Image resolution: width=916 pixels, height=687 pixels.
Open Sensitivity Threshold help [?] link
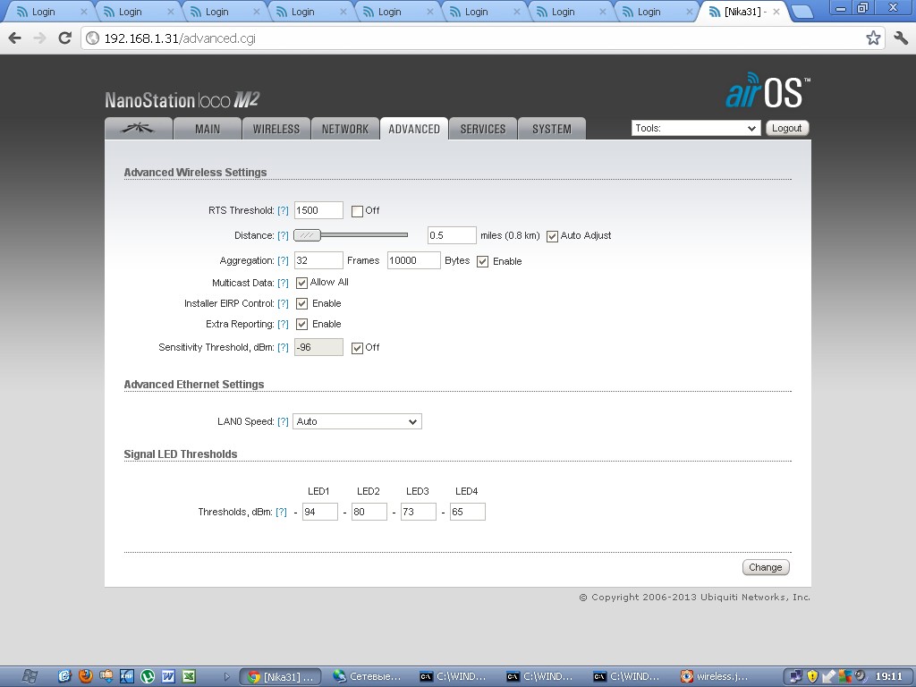pos(283,348)
